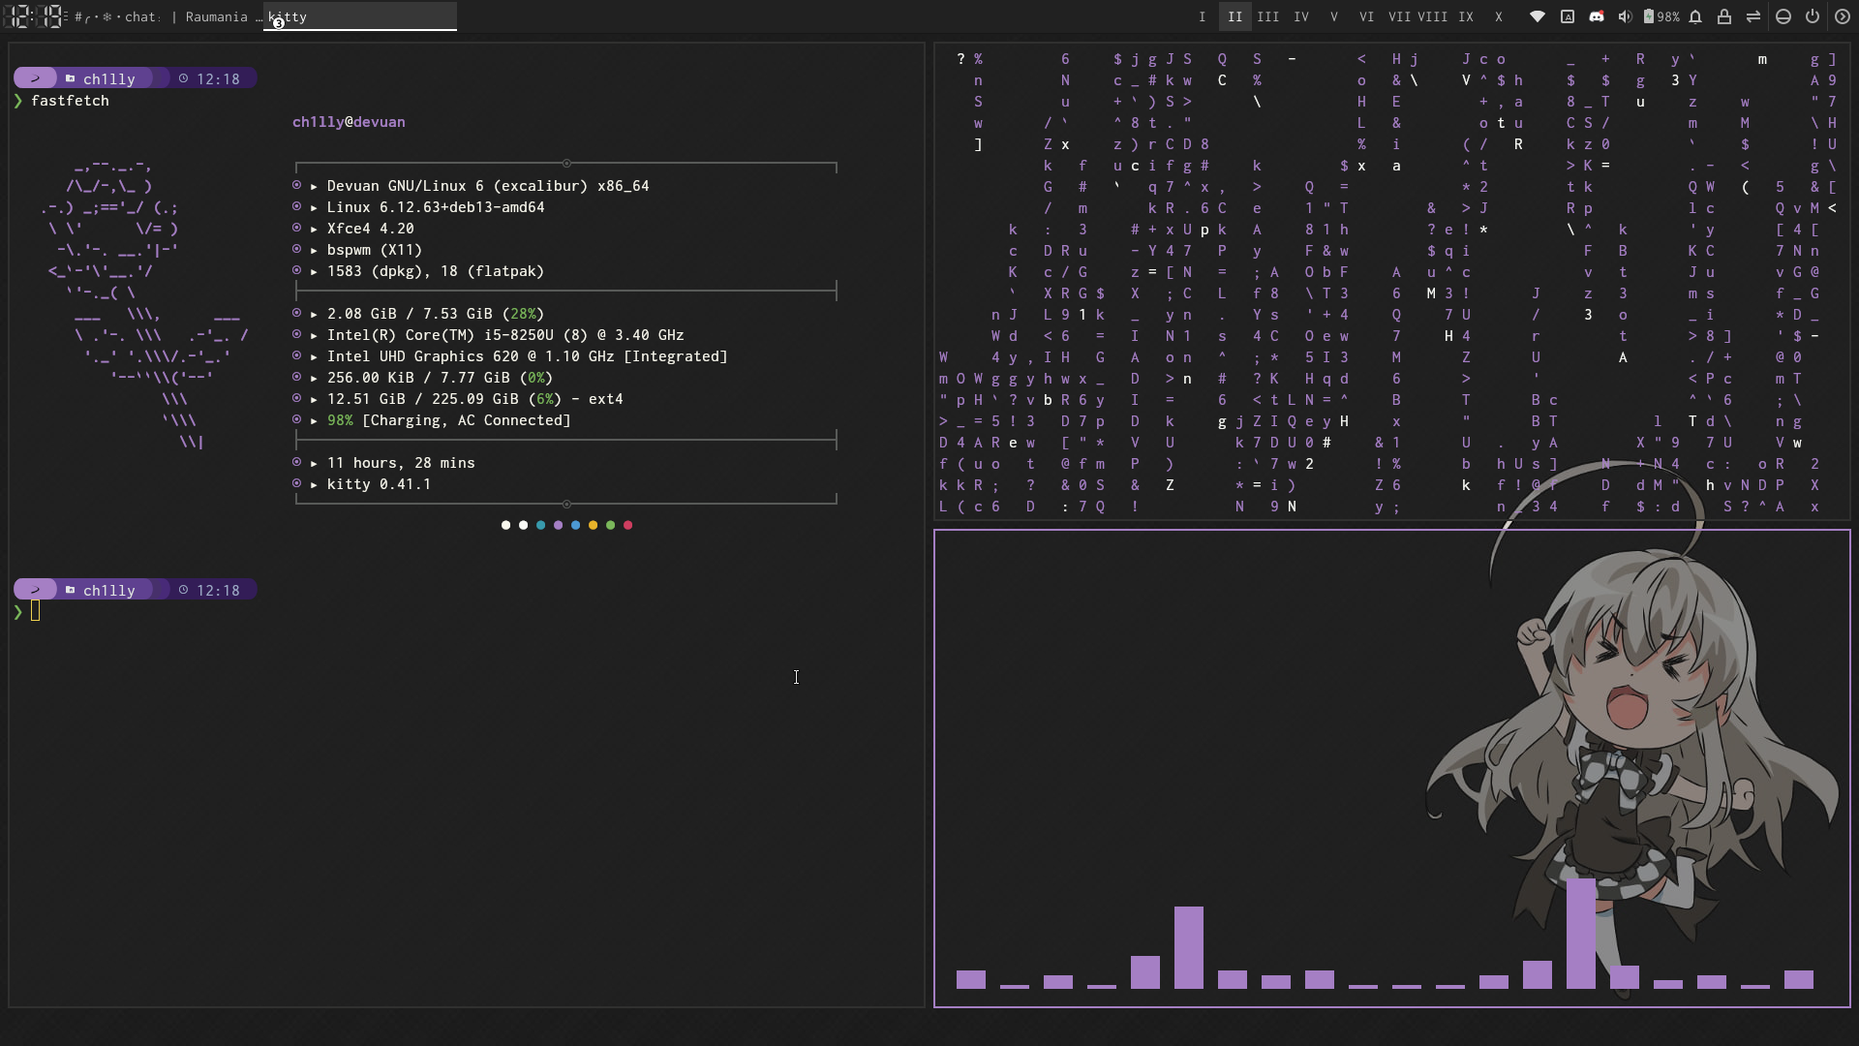
Task: Open the Discord tray icon
Action: tap(1597, 16)
